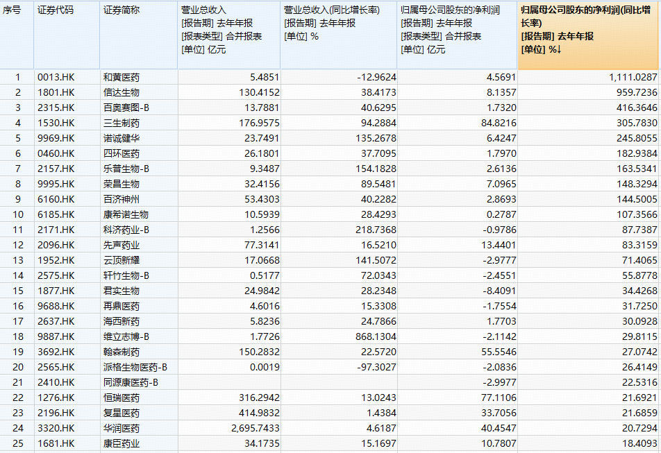
Task: Click 恒瑞医药 security name
Action: coord(121,398)
